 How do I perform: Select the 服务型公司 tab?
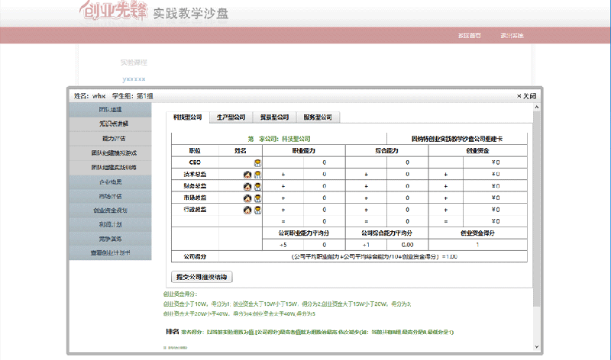point(318,117)
